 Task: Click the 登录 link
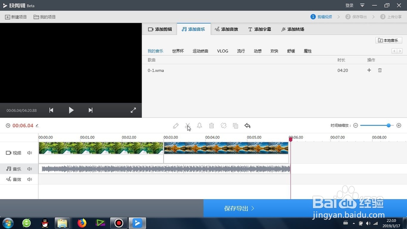pyautogui.click(x=349, y=5)
